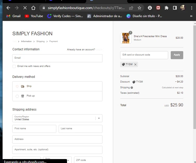This screenshot has height=163, width=196.
Task: Click the $2.10 estimated taxes value
Action: coord(180,93)
